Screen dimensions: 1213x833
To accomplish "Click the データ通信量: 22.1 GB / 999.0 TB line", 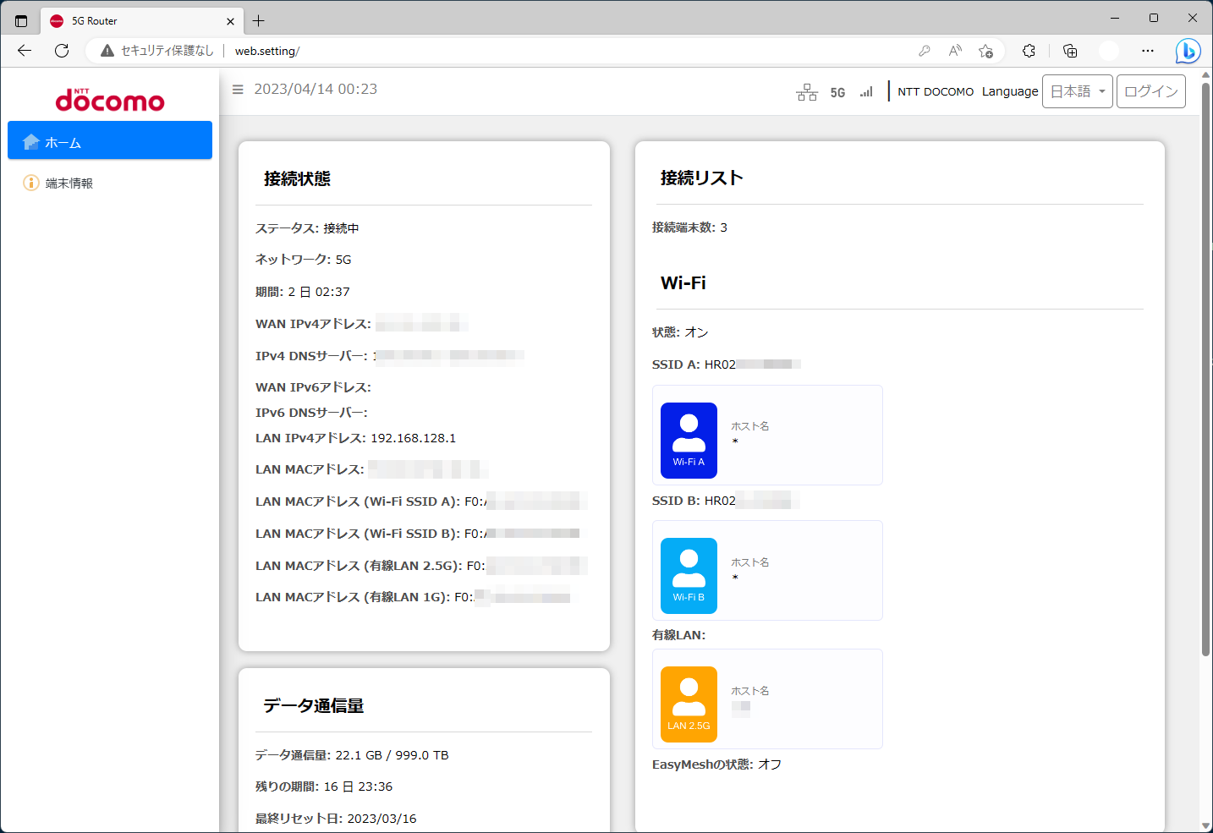I will pyautogui.click(x=352, y=755).
